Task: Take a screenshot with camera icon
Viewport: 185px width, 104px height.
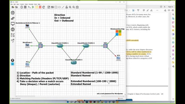Action: [77, 7]
